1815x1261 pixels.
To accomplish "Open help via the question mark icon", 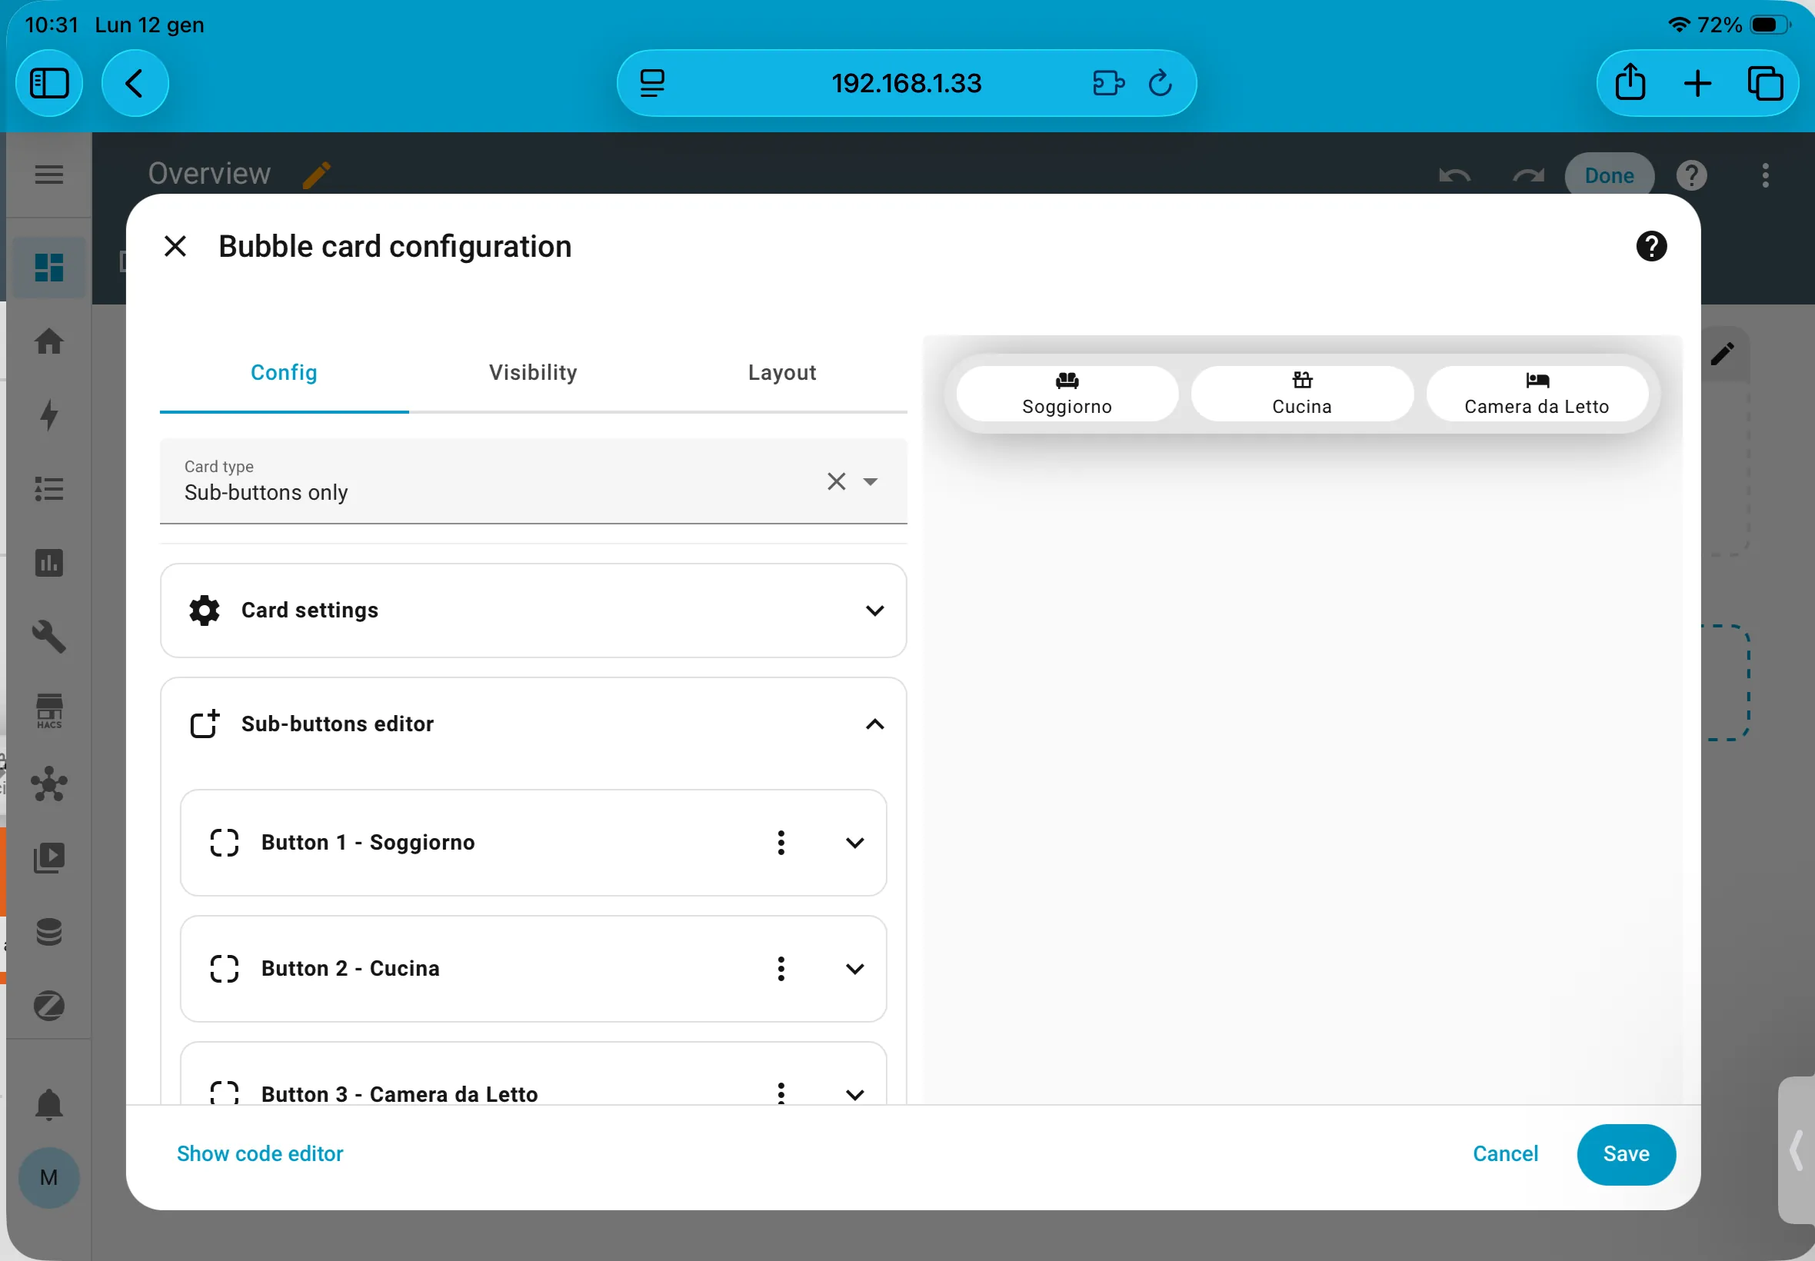I will (x=1650, y=247).
